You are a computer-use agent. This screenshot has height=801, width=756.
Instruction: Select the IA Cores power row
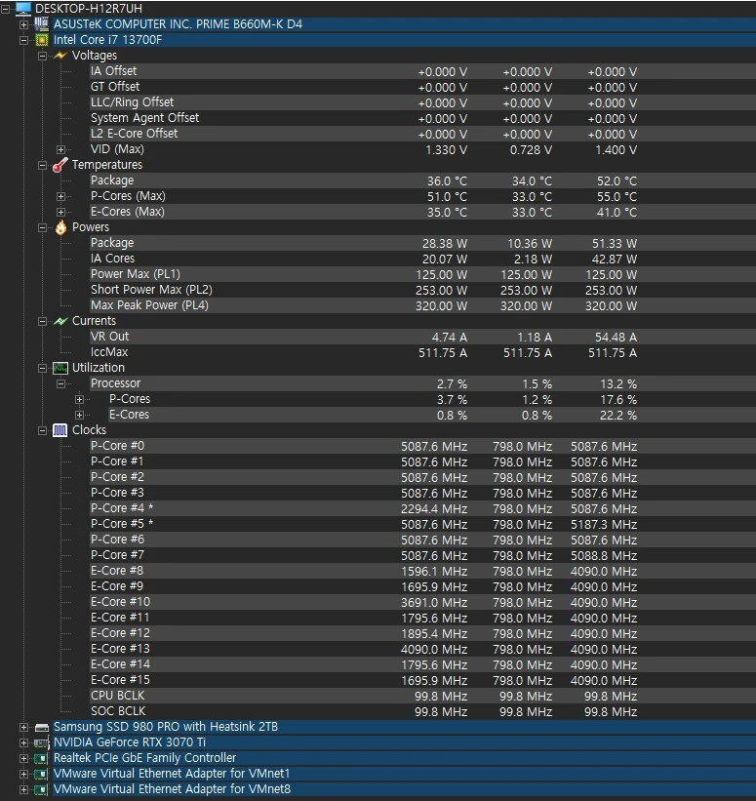click(x=422, y=259)
